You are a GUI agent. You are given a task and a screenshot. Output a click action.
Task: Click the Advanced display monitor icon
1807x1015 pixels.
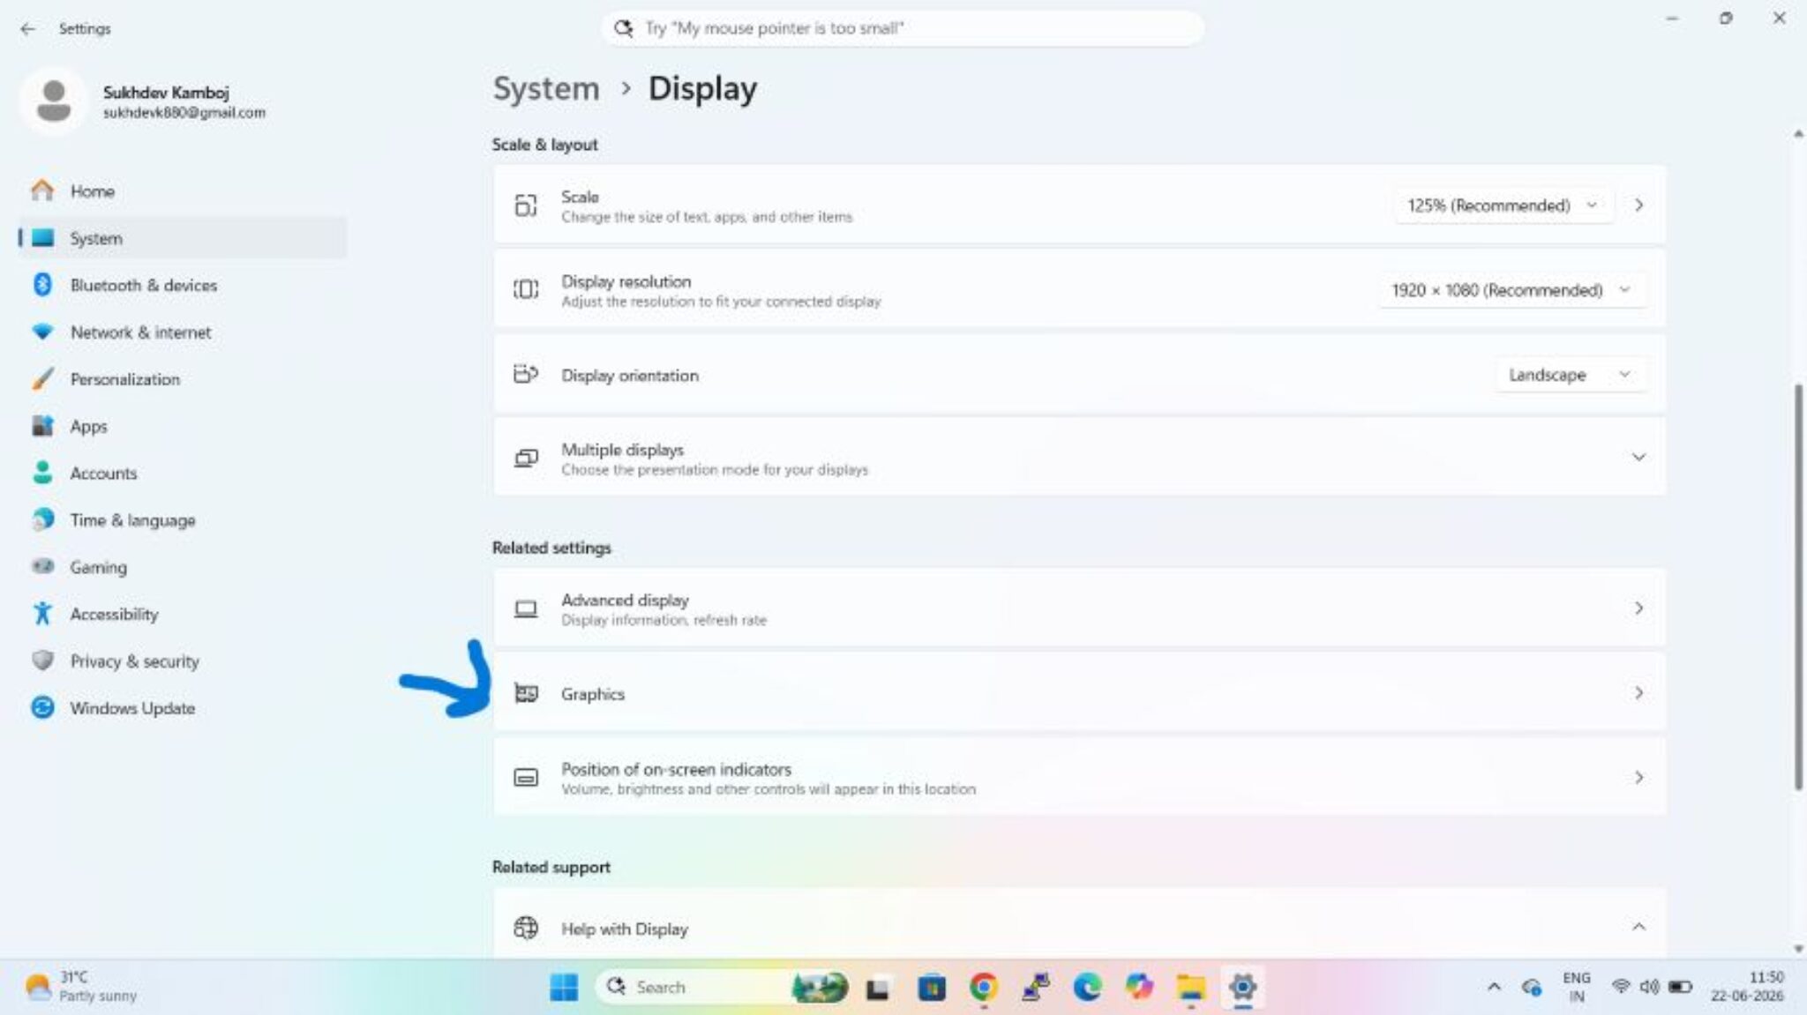pos(526,608)
